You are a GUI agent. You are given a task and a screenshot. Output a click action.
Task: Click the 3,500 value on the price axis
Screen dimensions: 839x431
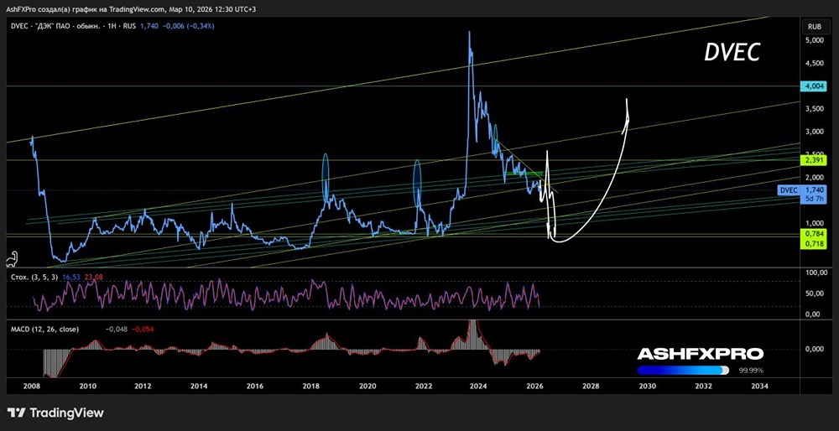click(813, 108)
